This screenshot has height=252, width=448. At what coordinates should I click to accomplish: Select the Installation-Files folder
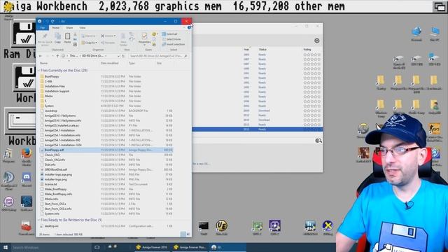[x=55, y=86]
